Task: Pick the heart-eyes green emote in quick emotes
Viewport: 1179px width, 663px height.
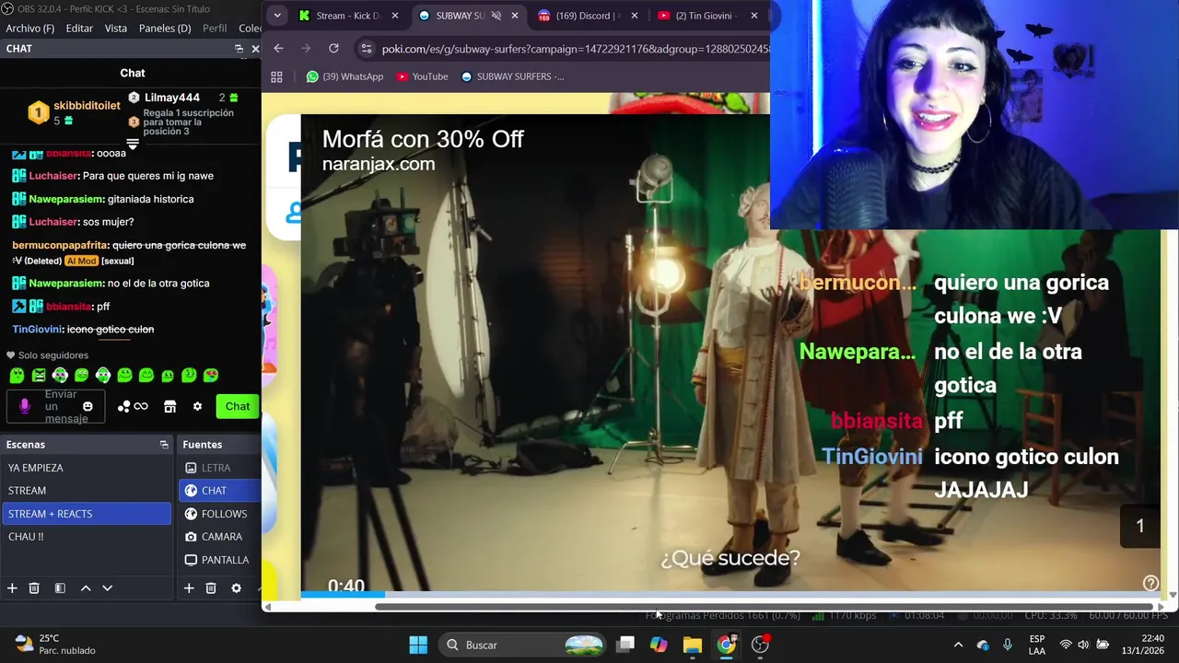Action: pos(211,375)
